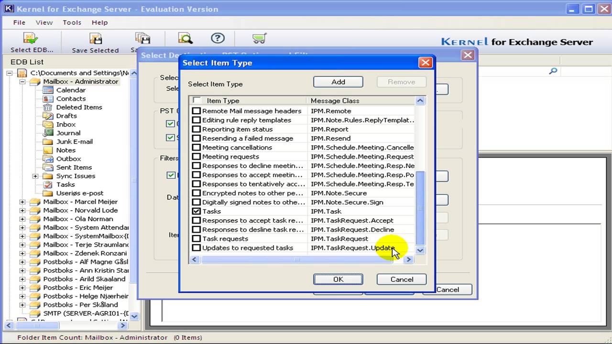Open the search magnifier toolbar icon
Screen dimensions: 612x344
tap(185, 38)
